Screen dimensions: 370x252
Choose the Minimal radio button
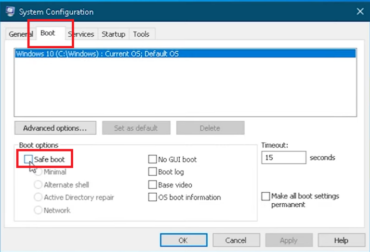[x=38, y=172]
